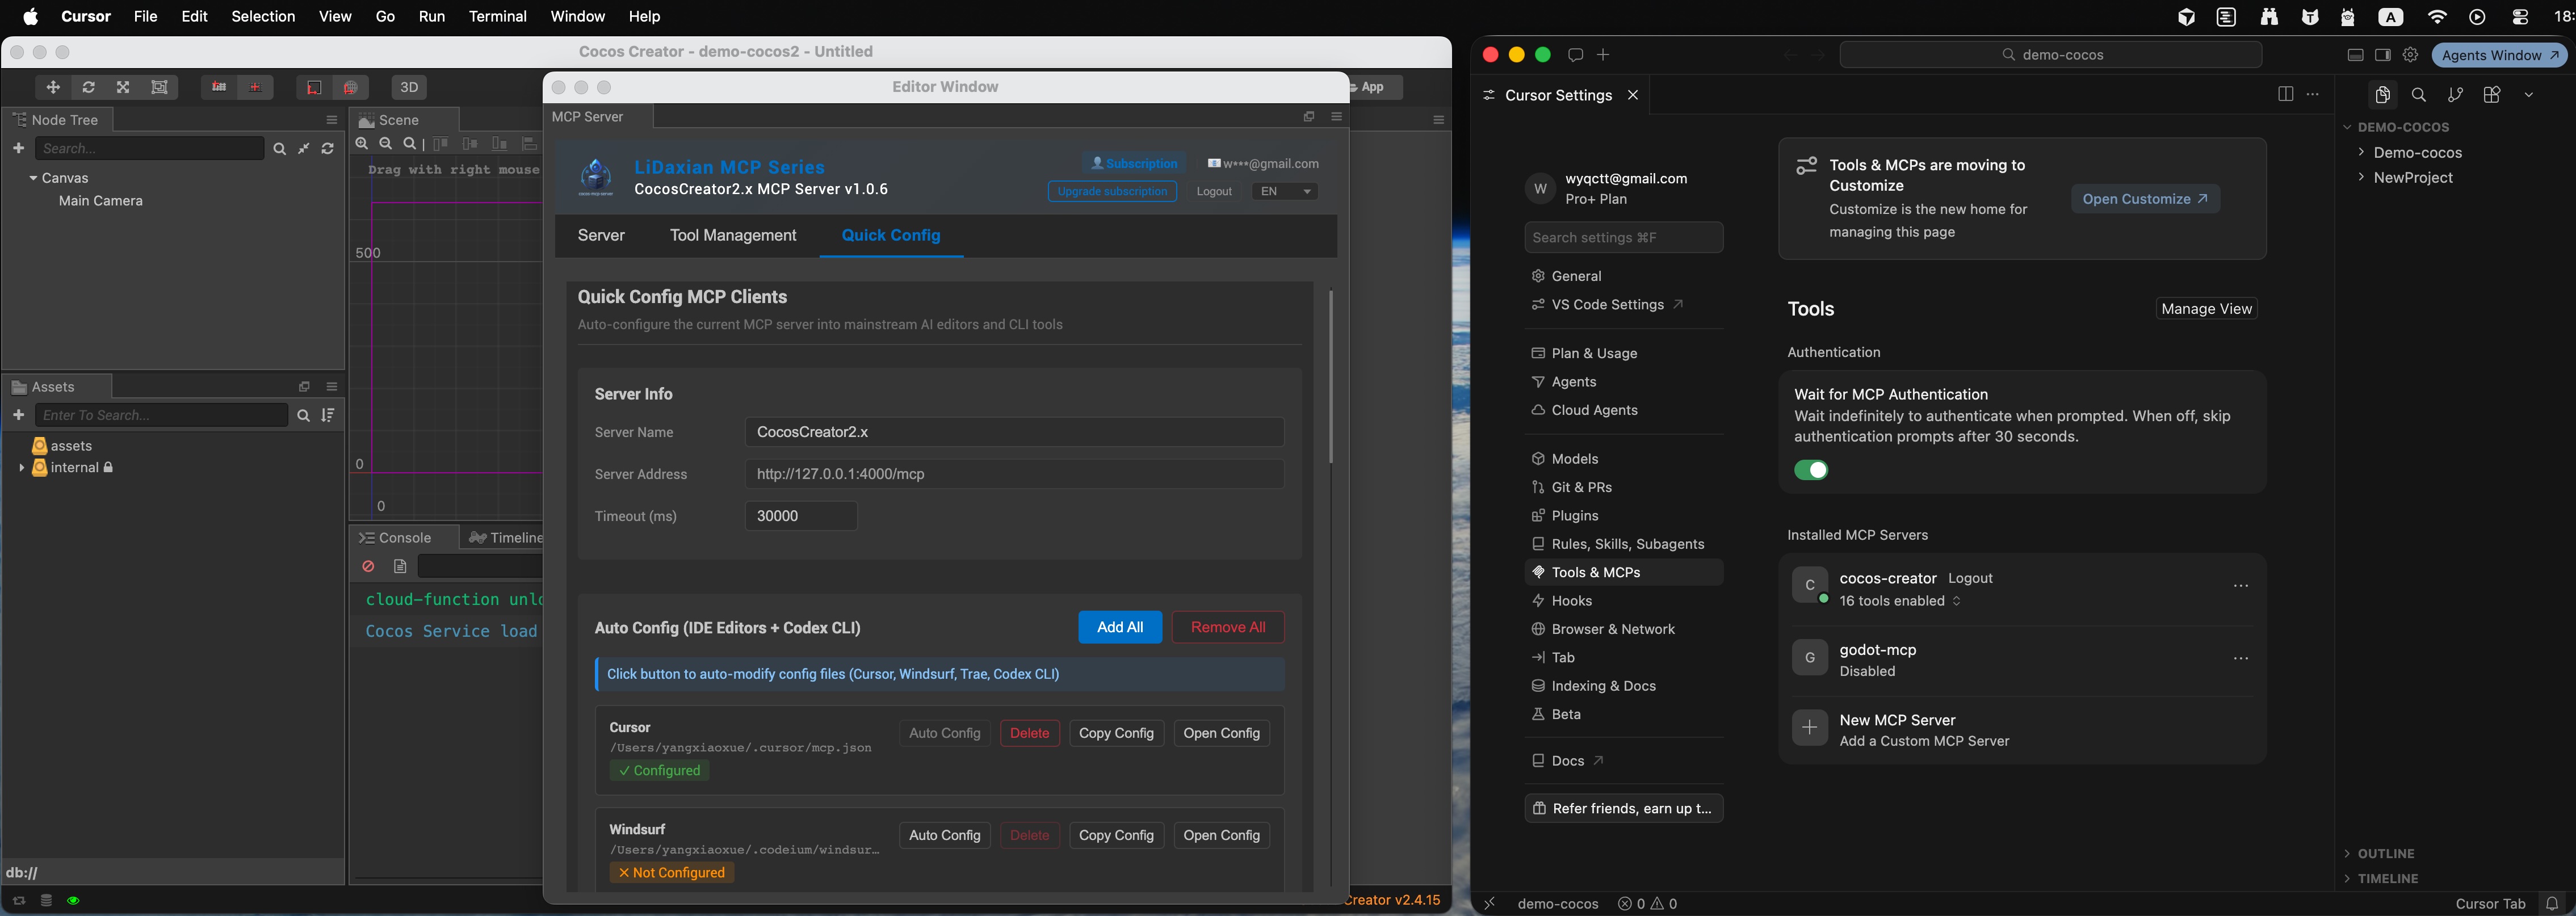Expand the internal assets folder
Screen dimensions: 2576x916
[x=21, y=467]
